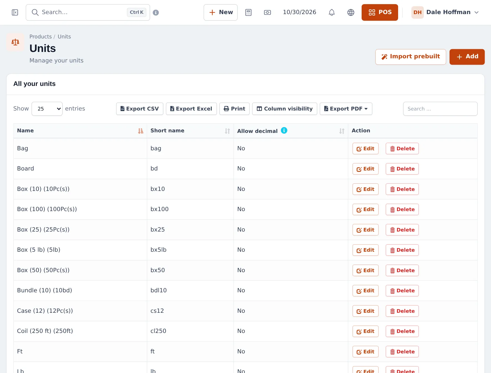Viewport: 491px width, 373px height.
Task: Collapse the sidebar panel icon
Action: (15, 12)
